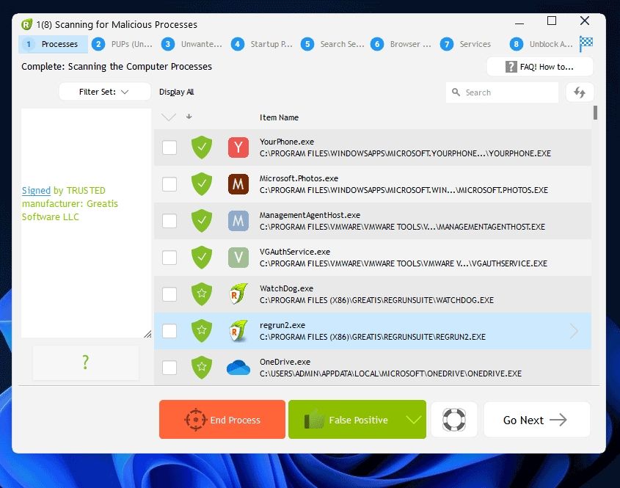Click the finish flag icon
The image size is (620, 488).
tap(586, 43)
